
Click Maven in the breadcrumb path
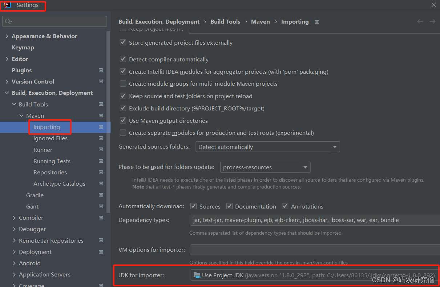pyautogui.click(x=260, y=21)
